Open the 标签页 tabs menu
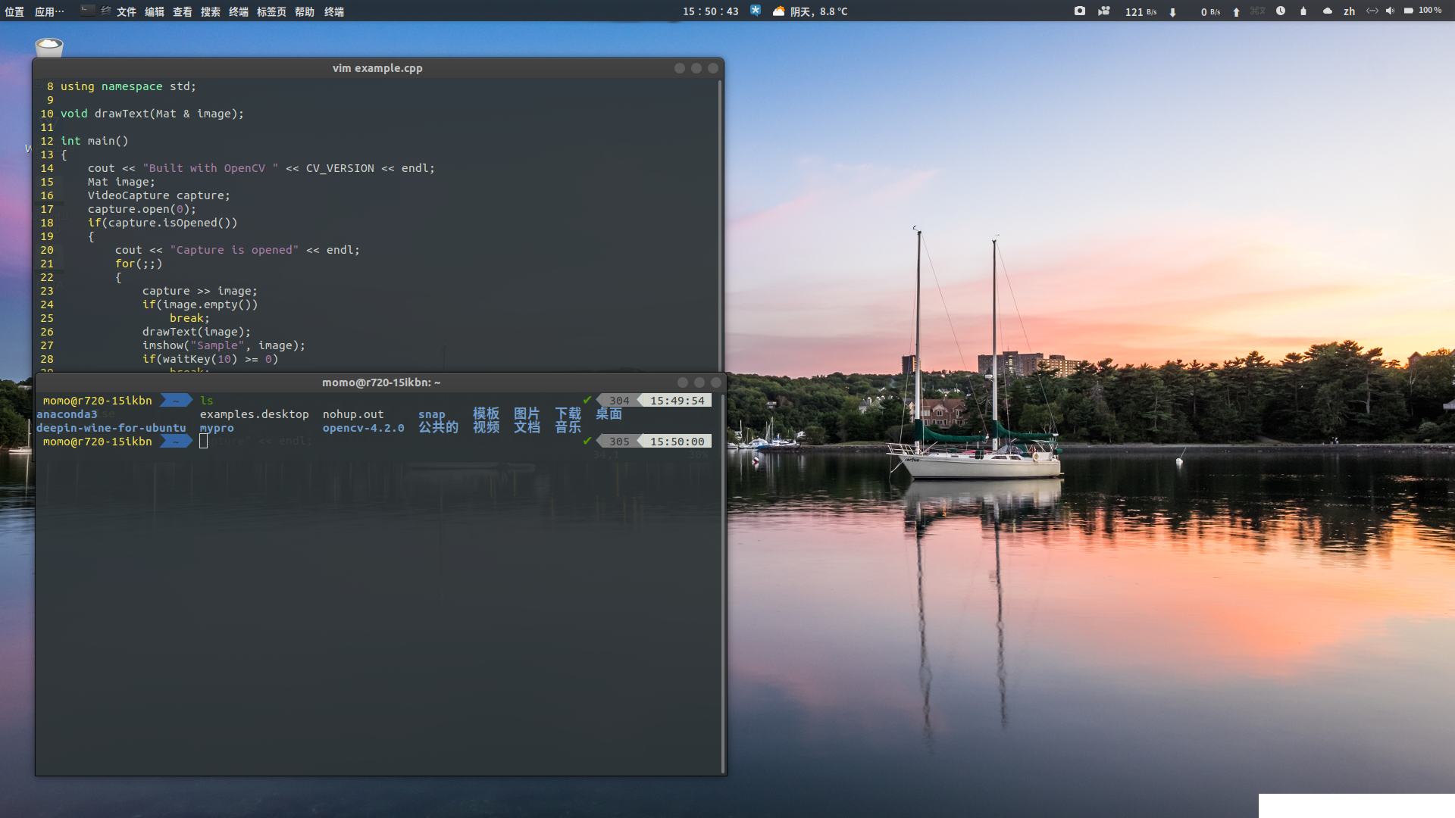The height and width of the screenshot is (818, 1455). (271, 11)
